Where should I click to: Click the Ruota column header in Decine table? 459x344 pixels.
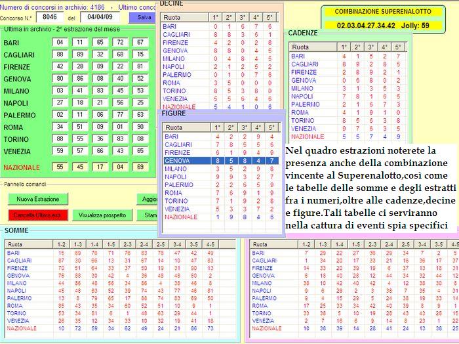coord(185,18)
